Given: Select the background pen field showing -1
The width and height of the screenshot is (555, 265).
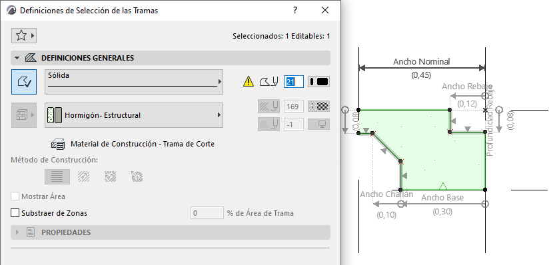Looking at the screenshot, I should 293,125.
